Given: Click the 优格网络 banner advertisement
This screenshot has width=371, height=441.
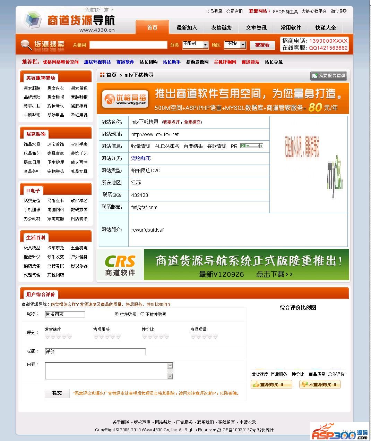Looking at the screenshot, I should click(x=223, y=98).
